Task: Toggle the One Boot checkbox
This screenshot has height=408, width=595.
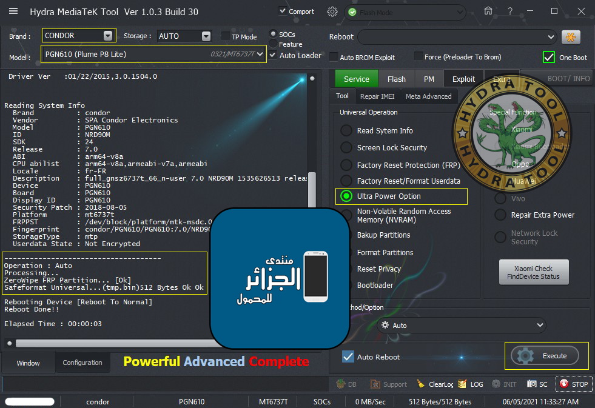Action: pos(549,57)
